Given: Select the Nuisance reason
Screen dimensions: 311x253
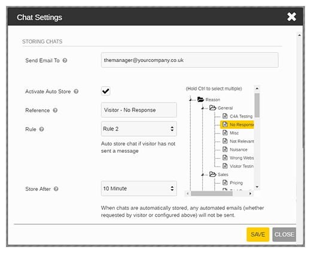Looking at the screenshot, I should (239, 150).
